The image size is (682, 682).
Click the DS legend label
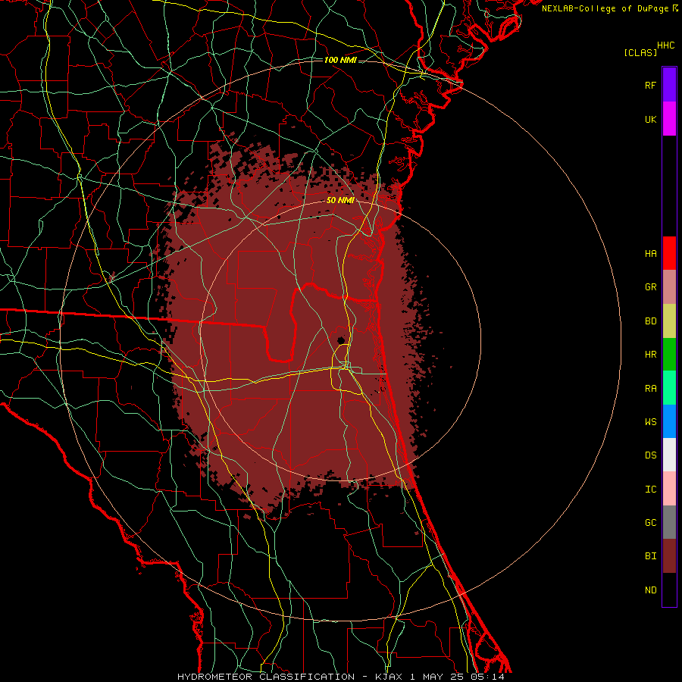[x=651, y=455]
